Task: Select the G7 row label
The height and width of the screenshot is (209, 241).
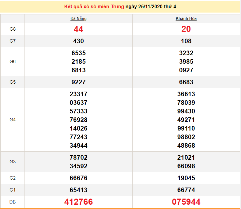Action: (13, 41)
